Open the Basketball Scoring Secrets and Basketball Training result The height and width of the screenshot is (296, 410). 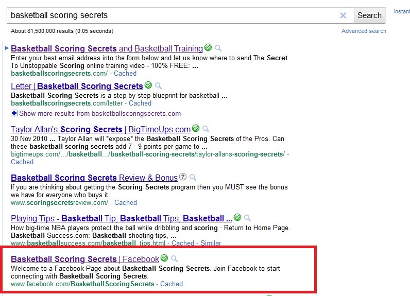[107, 48]
